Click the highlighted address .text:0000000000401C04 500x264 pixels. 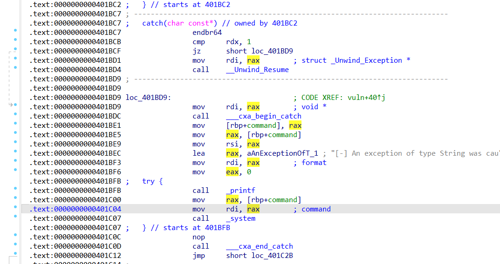tap(75, 209)
